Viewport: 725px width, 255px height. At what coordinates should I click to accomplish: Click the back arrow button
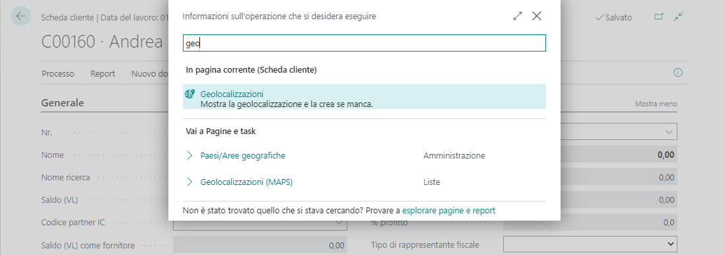click(20, 17)
